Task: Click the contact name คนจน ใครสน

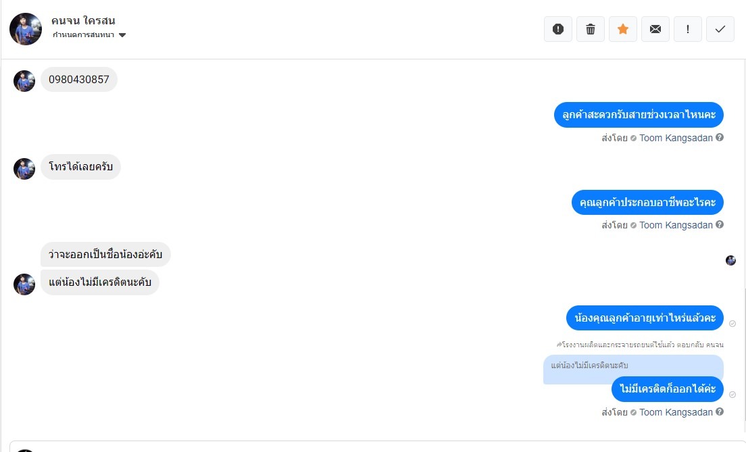Action: point(83,20)
